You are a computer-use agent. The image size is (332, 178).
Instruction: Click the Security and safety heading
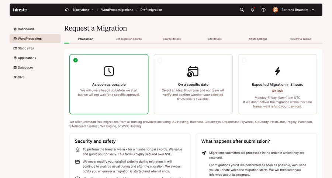95,141
